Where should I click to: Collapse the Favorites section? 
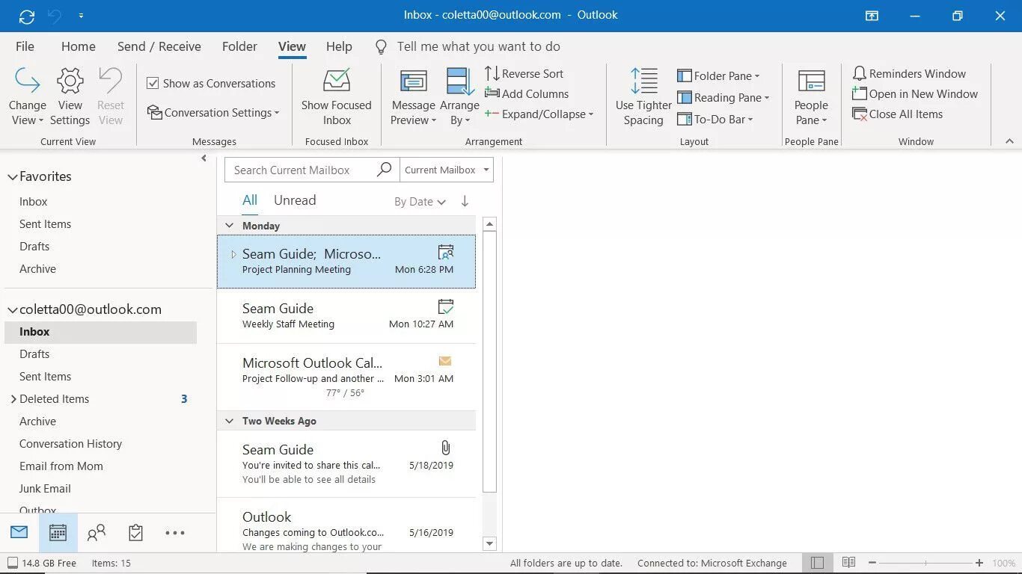(x=12, y=177)
